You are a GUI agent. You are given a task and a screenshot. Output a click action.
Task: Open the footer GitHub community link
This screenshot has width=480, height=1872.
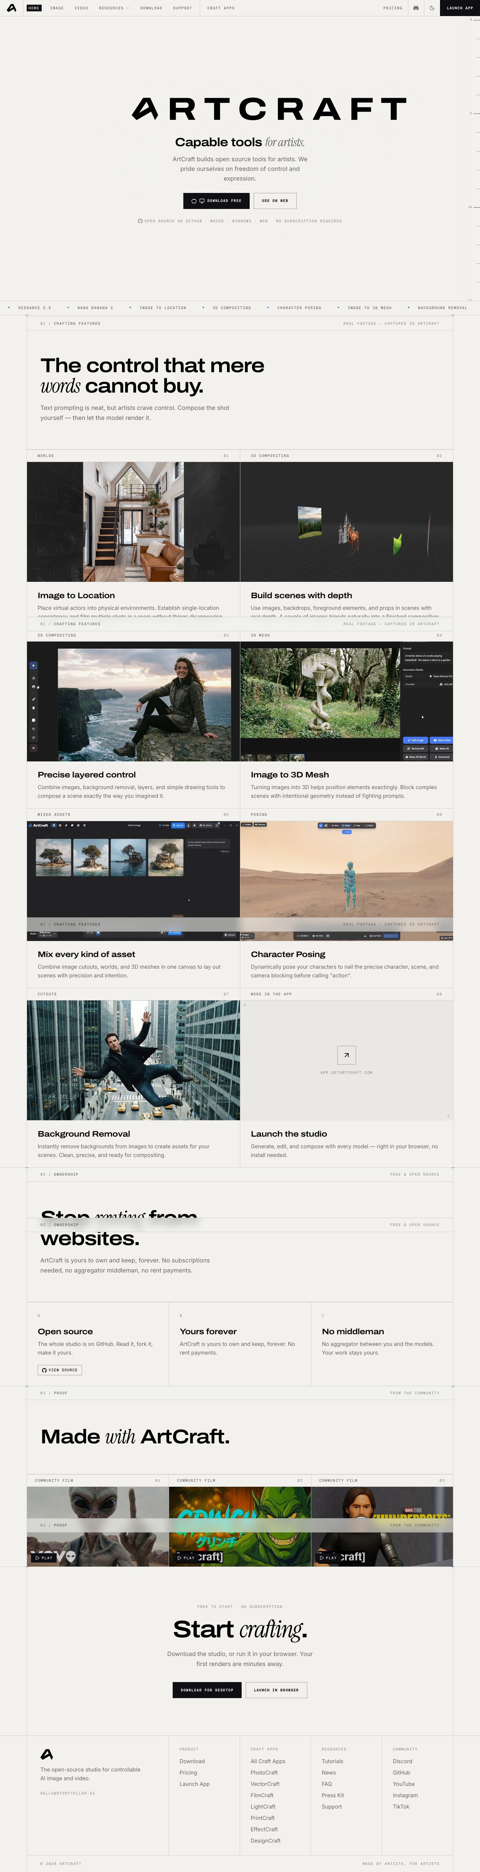[402, 1773]
